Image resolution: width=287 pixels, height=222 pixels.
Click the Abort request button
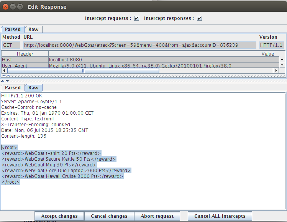point(157,216)
